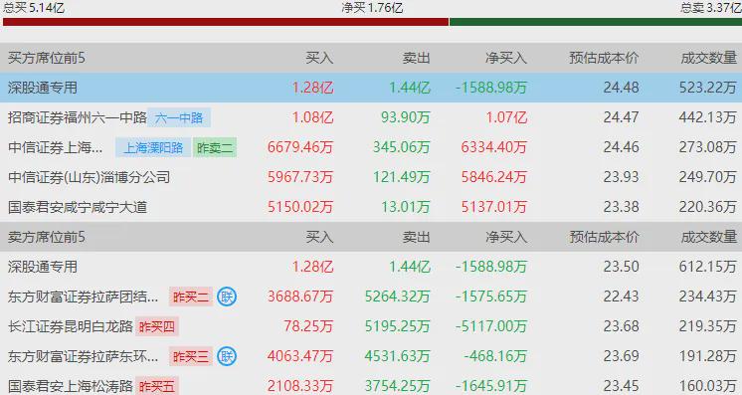Click the 六一中路 tag
Viewport: 742px width, 395px height.
[179, 117]
